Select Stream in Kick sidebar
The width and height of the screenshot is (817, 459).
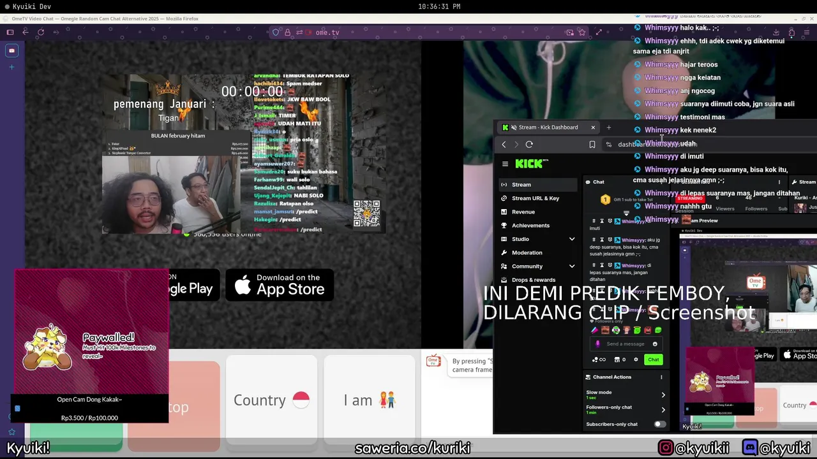pyautogui.click(x=537, y=185)
